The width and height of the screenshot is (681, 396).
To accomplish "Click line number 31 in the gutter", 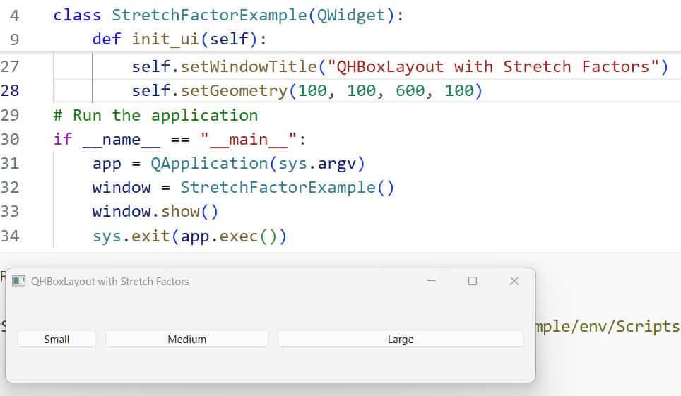I will tap(10, 163).
